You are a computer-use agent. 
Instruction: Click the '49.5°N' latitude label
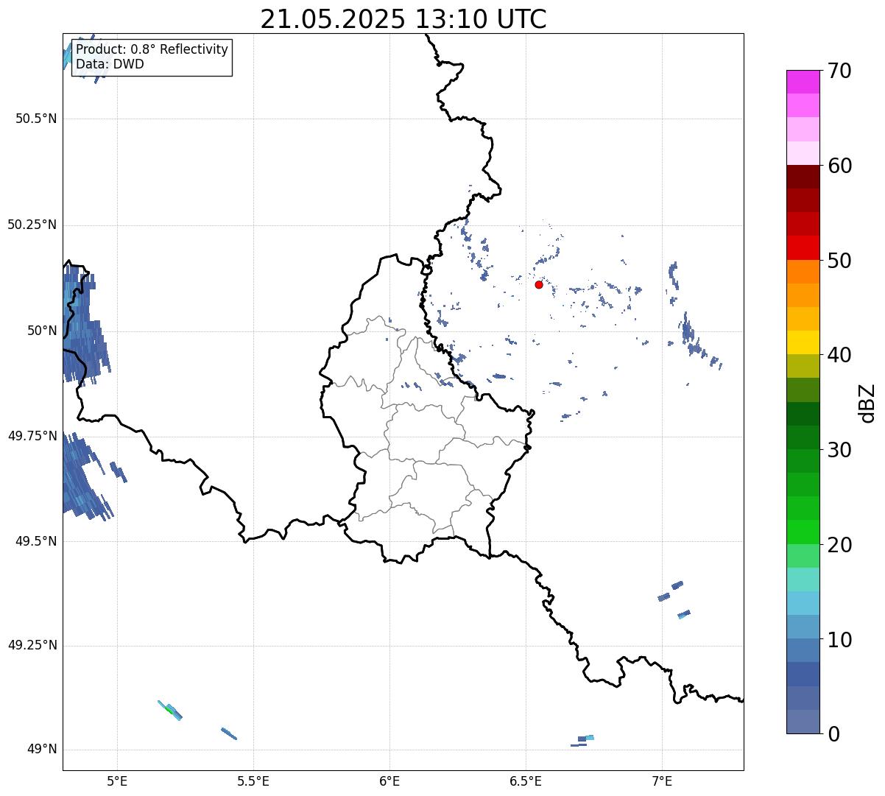(36, 541)
